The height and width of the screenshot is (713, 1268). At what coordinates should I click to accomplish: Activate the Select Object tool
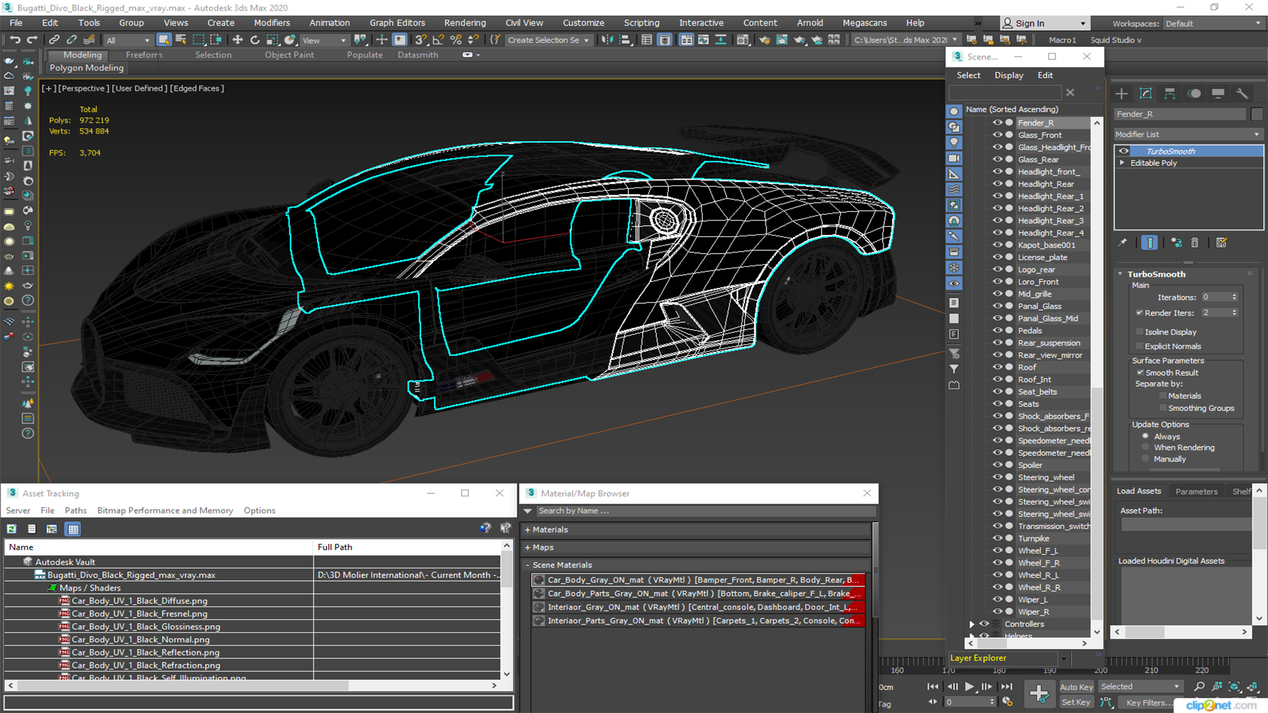(164, 40)
